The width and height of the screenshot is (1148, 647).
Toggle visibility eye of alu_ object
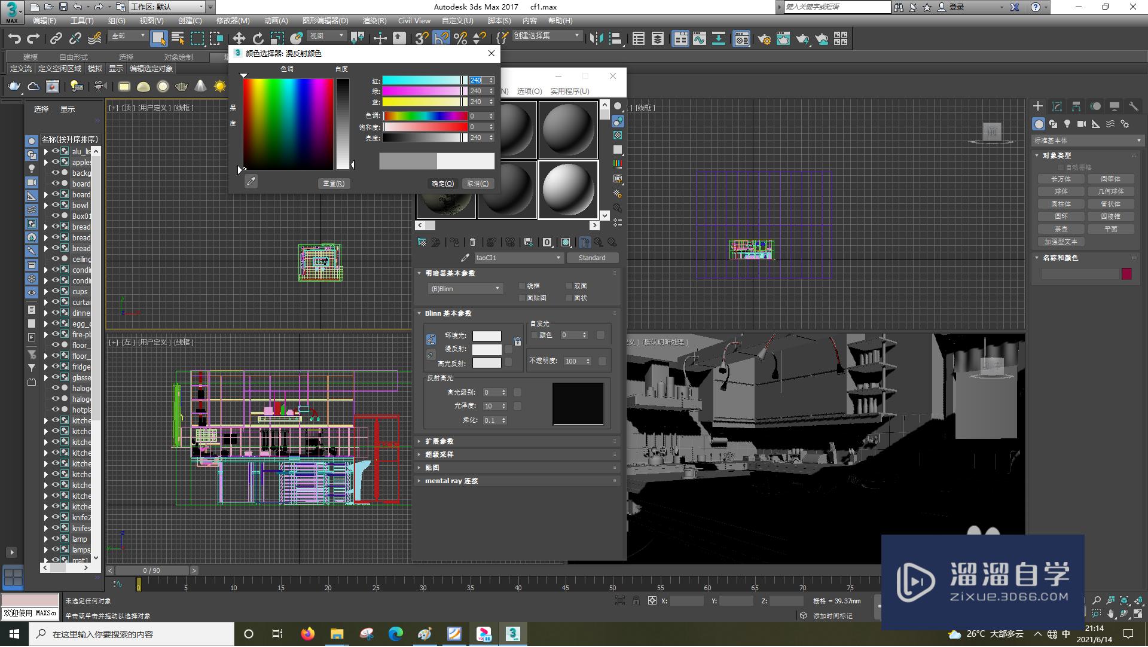(56, 151)
